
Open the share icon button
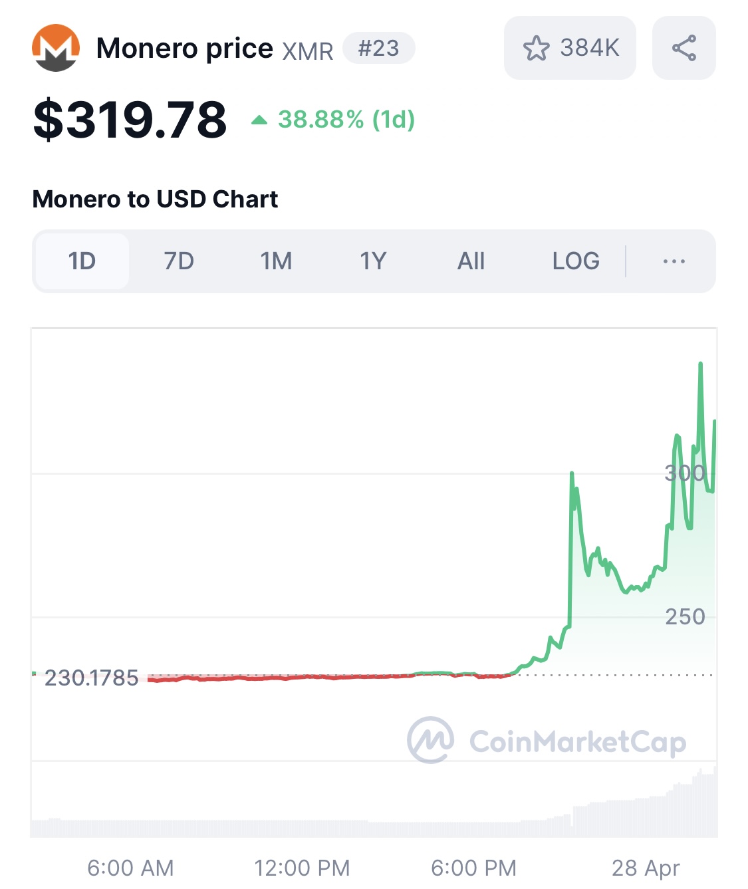684,48
